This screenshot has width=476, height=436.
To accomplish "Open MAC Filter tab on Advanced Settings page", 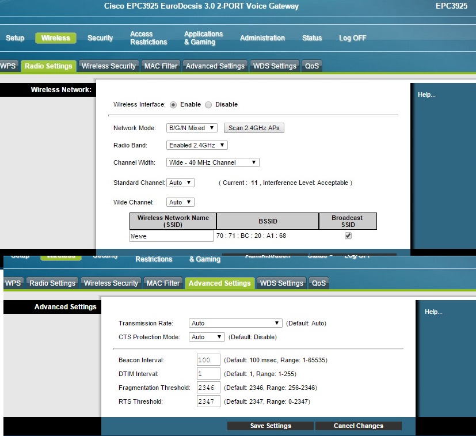I will coord(163,283).
